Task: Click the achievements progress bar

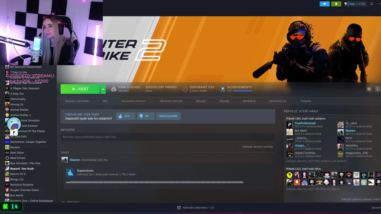Action: coord(242,91)
